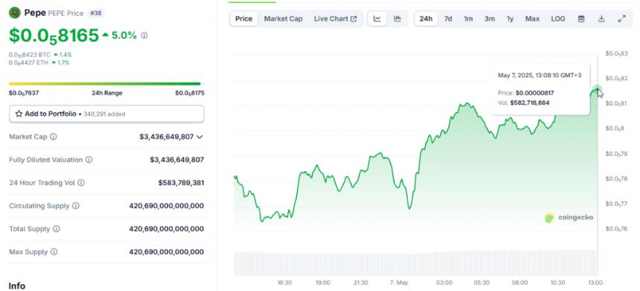Select the 24h time range

click(426, 19)
